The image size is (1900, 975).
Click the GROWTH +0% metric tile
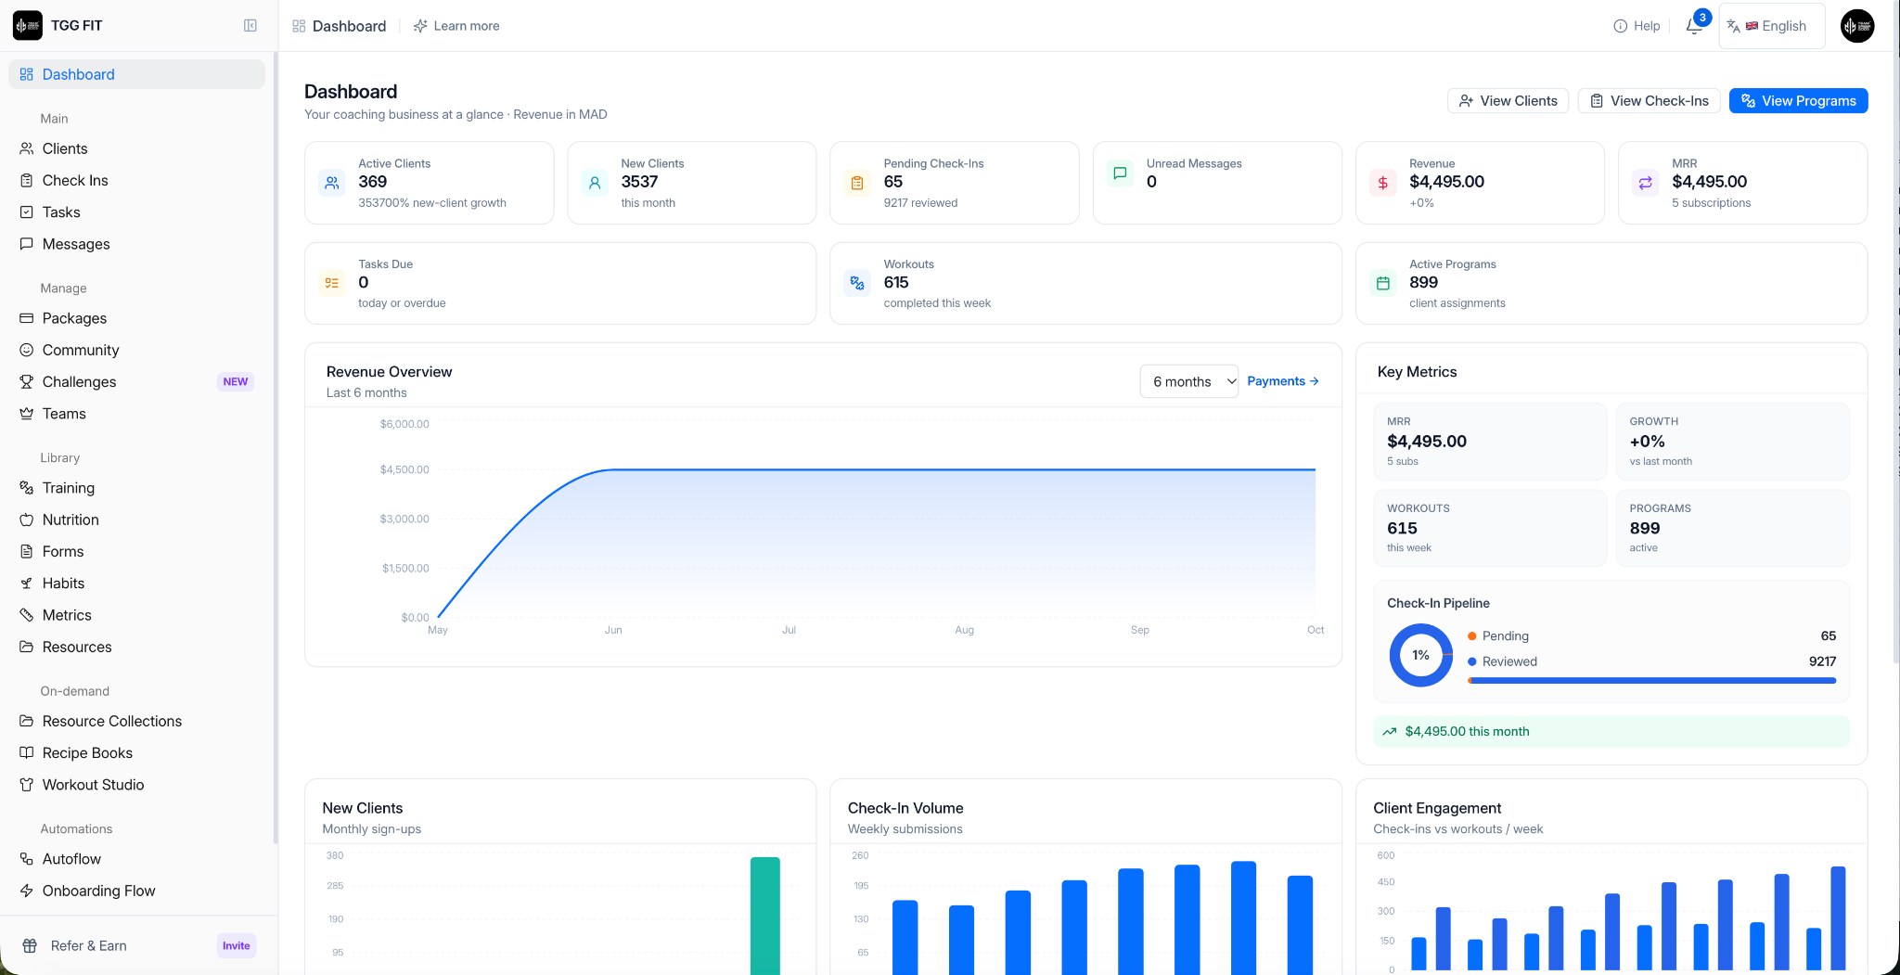pos(1732,441)
